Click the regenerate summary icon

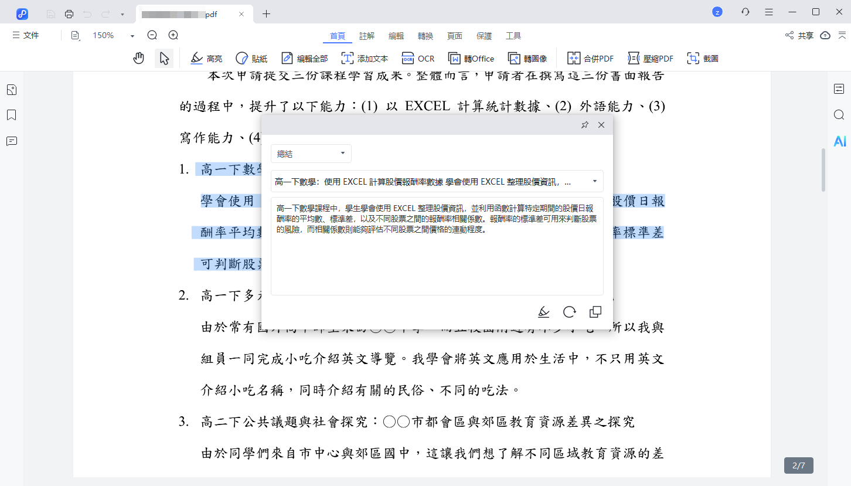tap(569, 312)
